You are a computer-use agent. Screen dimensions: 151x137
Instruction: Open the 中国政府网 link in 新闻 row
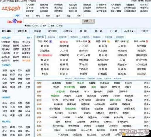100,104
